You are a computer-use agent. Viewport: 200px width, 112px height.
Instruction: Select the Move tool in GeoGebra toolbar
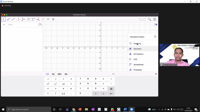click(3, 19)
